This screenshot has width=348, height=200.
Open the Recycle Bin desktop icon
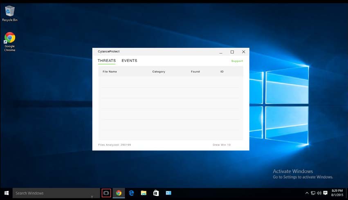tap(9, 13)
